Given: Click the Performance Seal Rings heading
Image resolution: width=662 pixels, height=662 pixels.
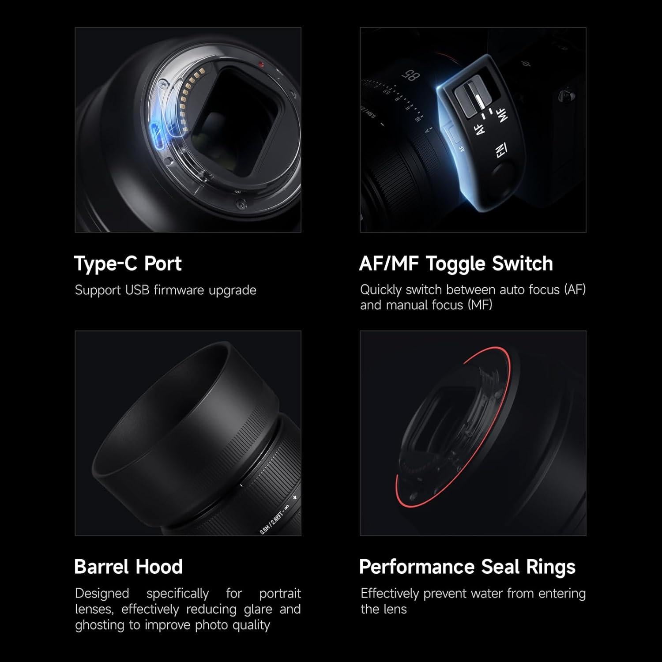Looking at the screenshot, I should pyautogui.click(x=467, y=567).
